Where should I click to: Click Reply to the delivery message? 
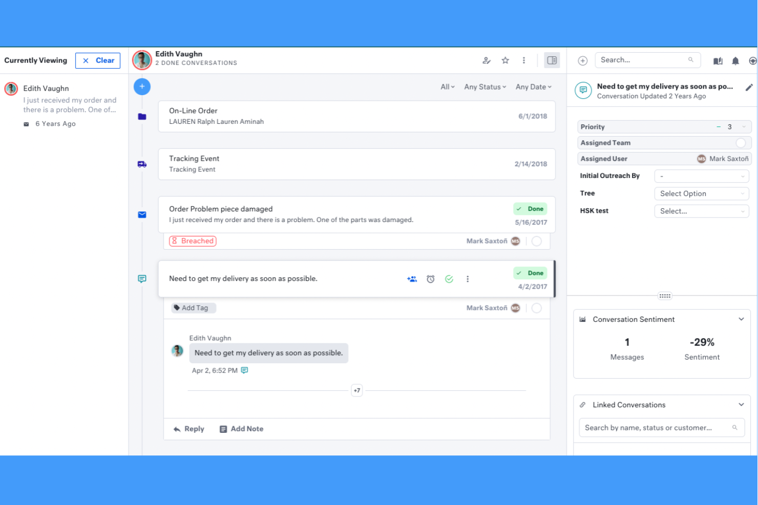188,429
